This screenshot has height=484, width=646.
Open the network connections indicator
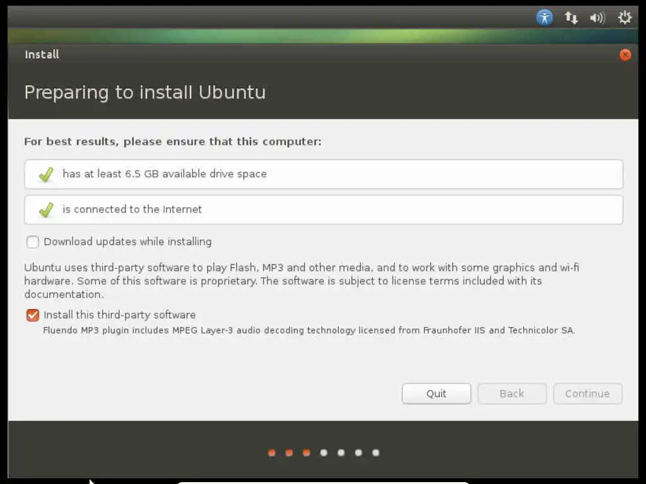(571, 18)
